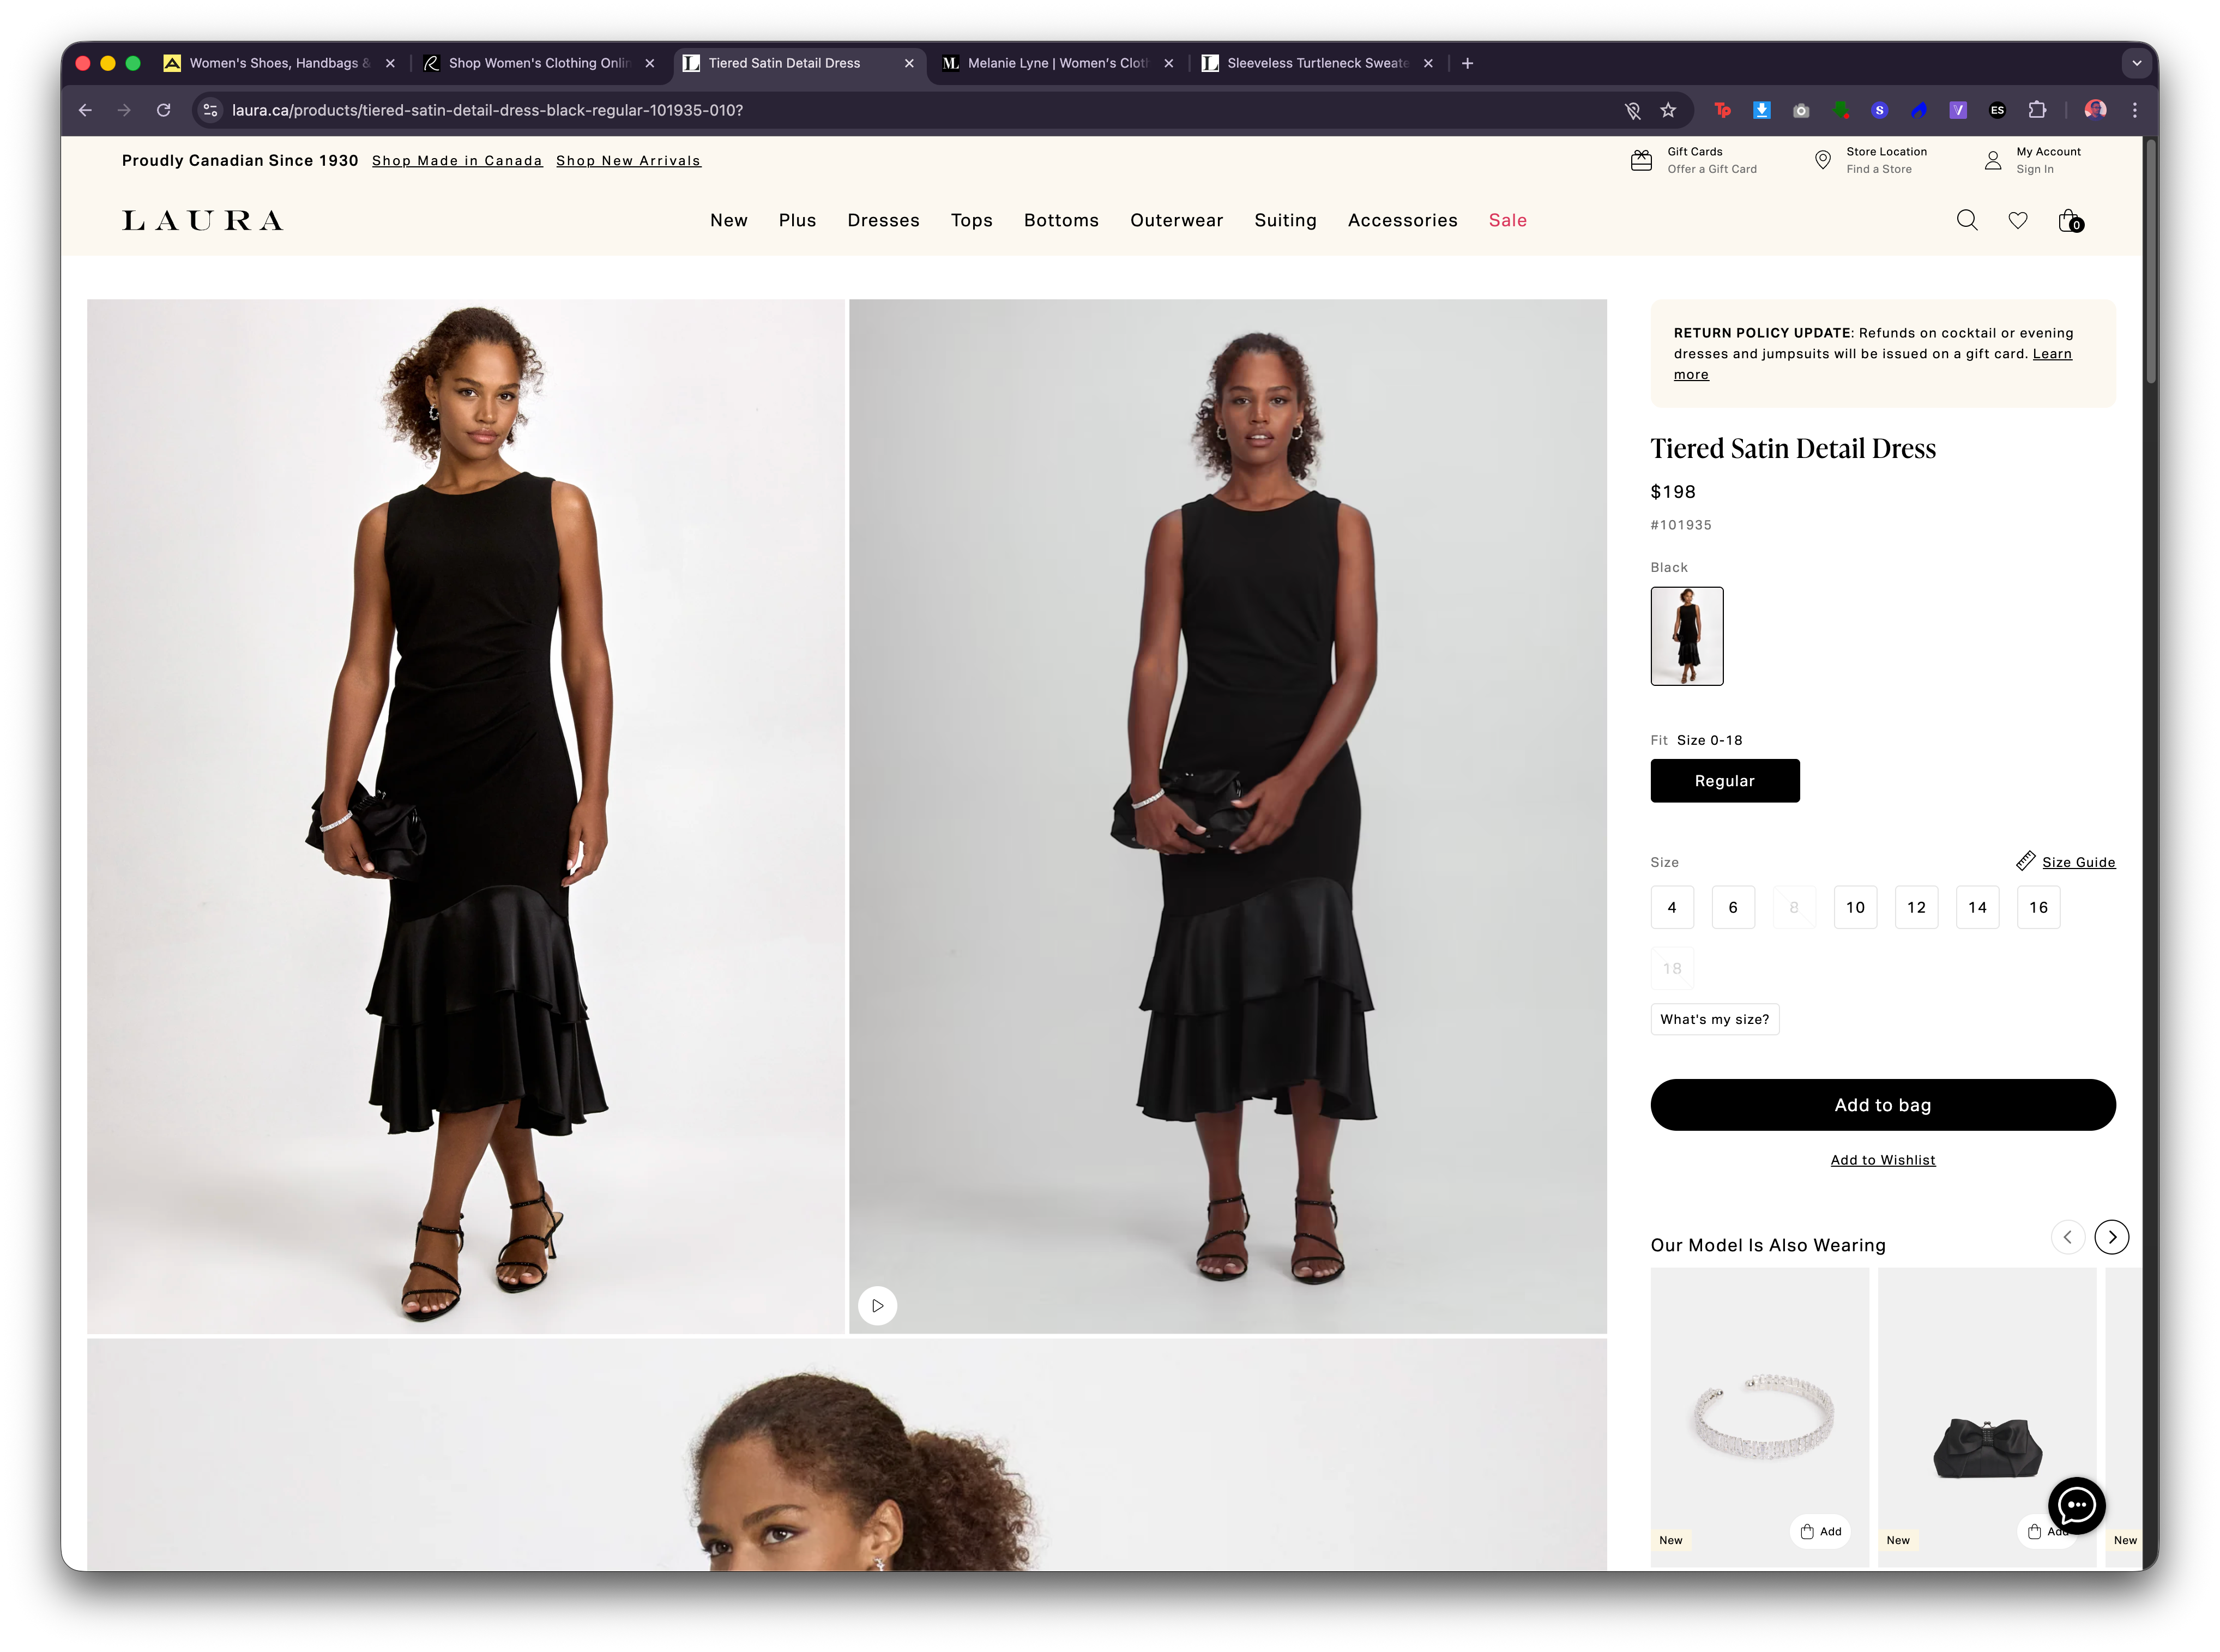The width and height of the screenshot is (2220, 1652).
Task: Open the chat assistant bubble icon
Action: click(x=2077, y=1506)
